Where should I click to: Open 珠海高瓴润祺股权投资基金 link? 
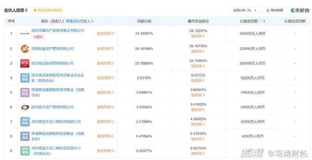pyautogui.click(x=58, y=136)
